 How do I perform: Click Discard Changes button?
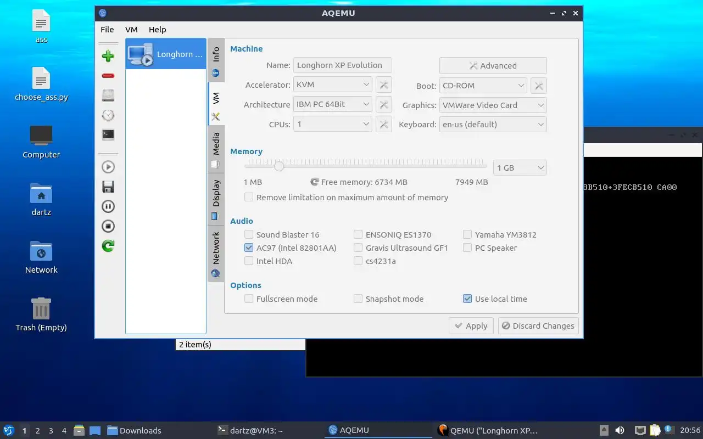538,325
